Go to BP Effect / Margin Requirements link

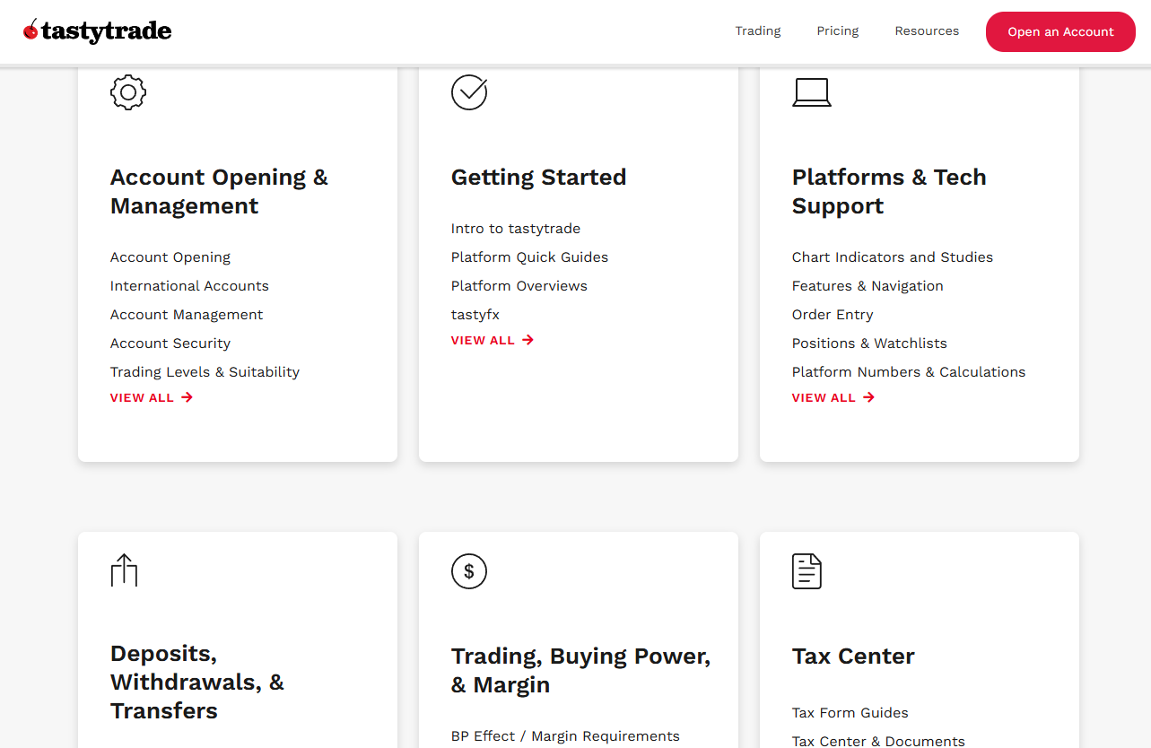pos(565,736)
